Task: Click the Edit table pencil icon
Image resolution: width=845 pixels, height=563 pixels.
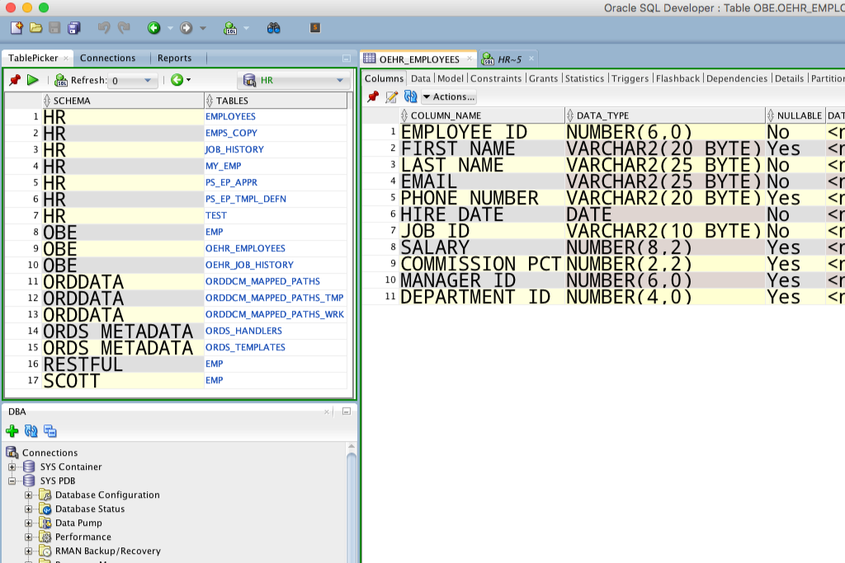Action: (x=392, y=97)
